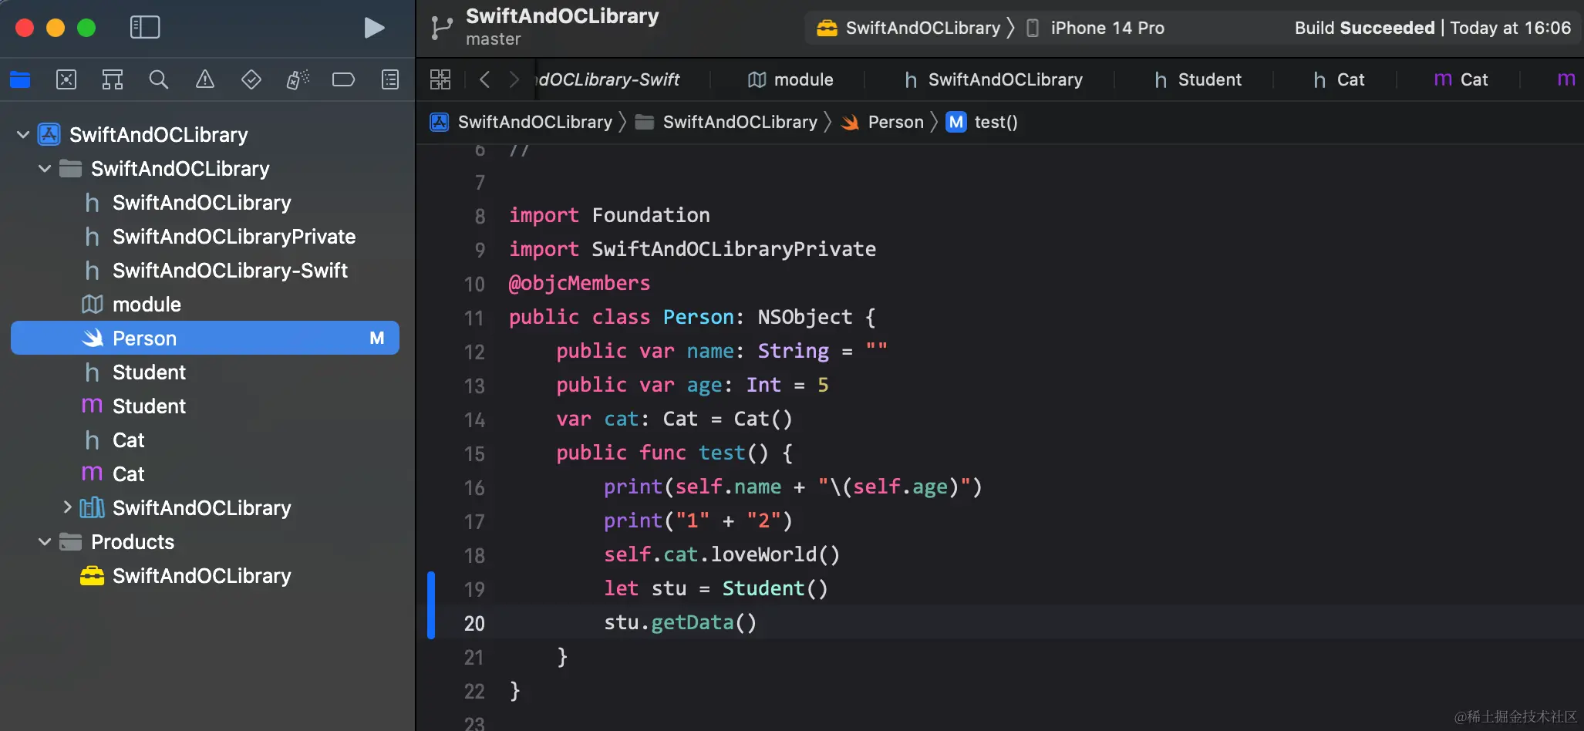The image size is (1584, 731).
Task: Click the Student() initializer on line 19
Action: 775,588
